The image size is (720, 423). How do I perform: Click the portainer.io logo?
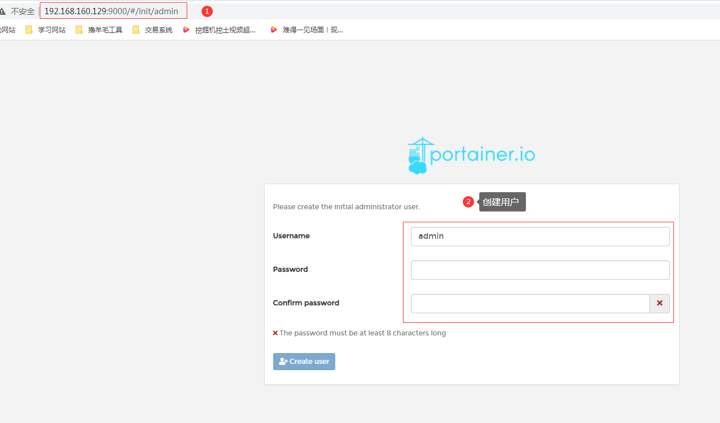pyautogui.click(x=471, y=155)
